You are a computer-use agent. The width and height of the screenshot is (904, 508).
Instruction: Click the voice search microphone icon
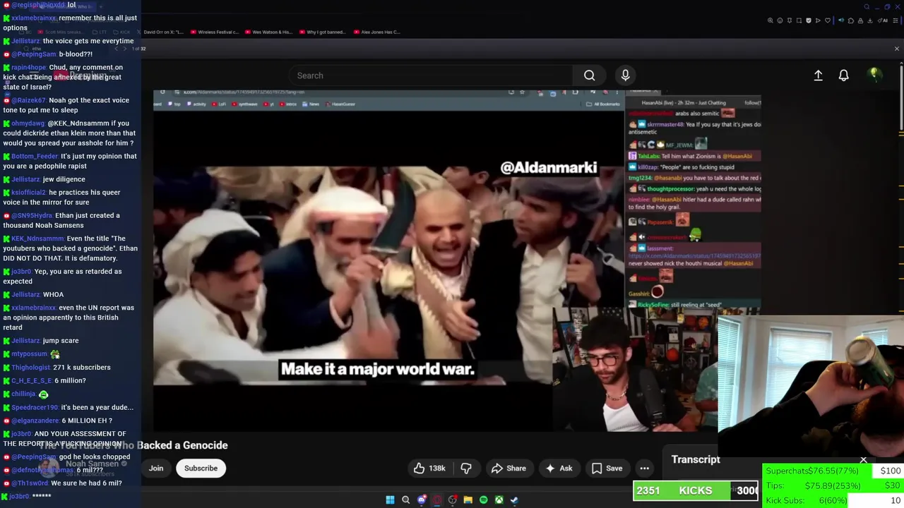625,75
